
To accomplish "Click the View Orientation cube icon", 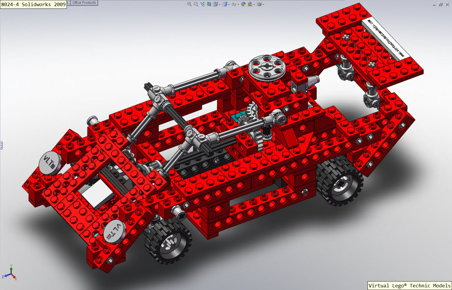I will (216, 4).
